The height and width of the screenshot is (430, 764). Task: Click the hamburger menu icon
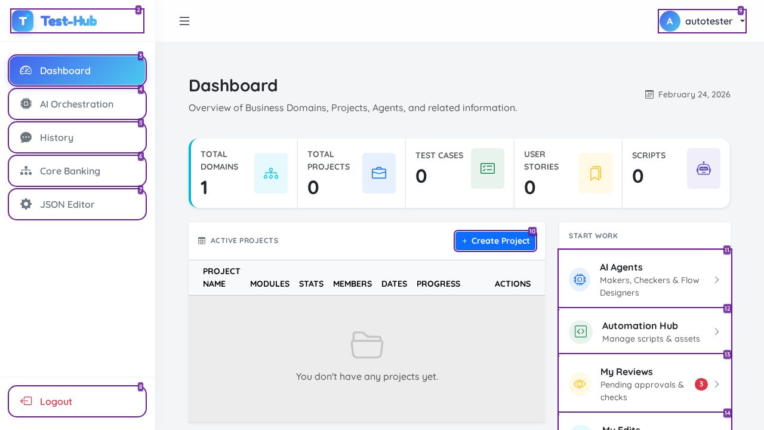(184, 21)
